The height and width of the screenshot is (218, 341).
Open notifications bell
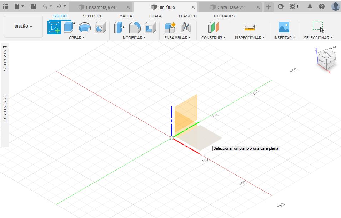pos(310,6)
